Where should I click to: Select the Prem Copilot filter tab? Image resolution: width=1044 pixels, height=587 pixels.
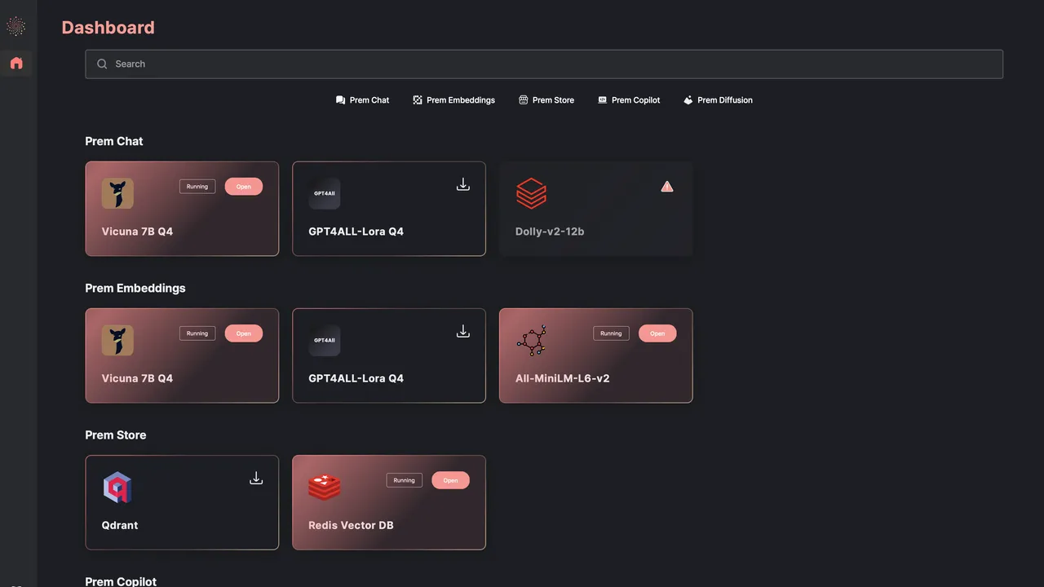[x=629, y=100]
